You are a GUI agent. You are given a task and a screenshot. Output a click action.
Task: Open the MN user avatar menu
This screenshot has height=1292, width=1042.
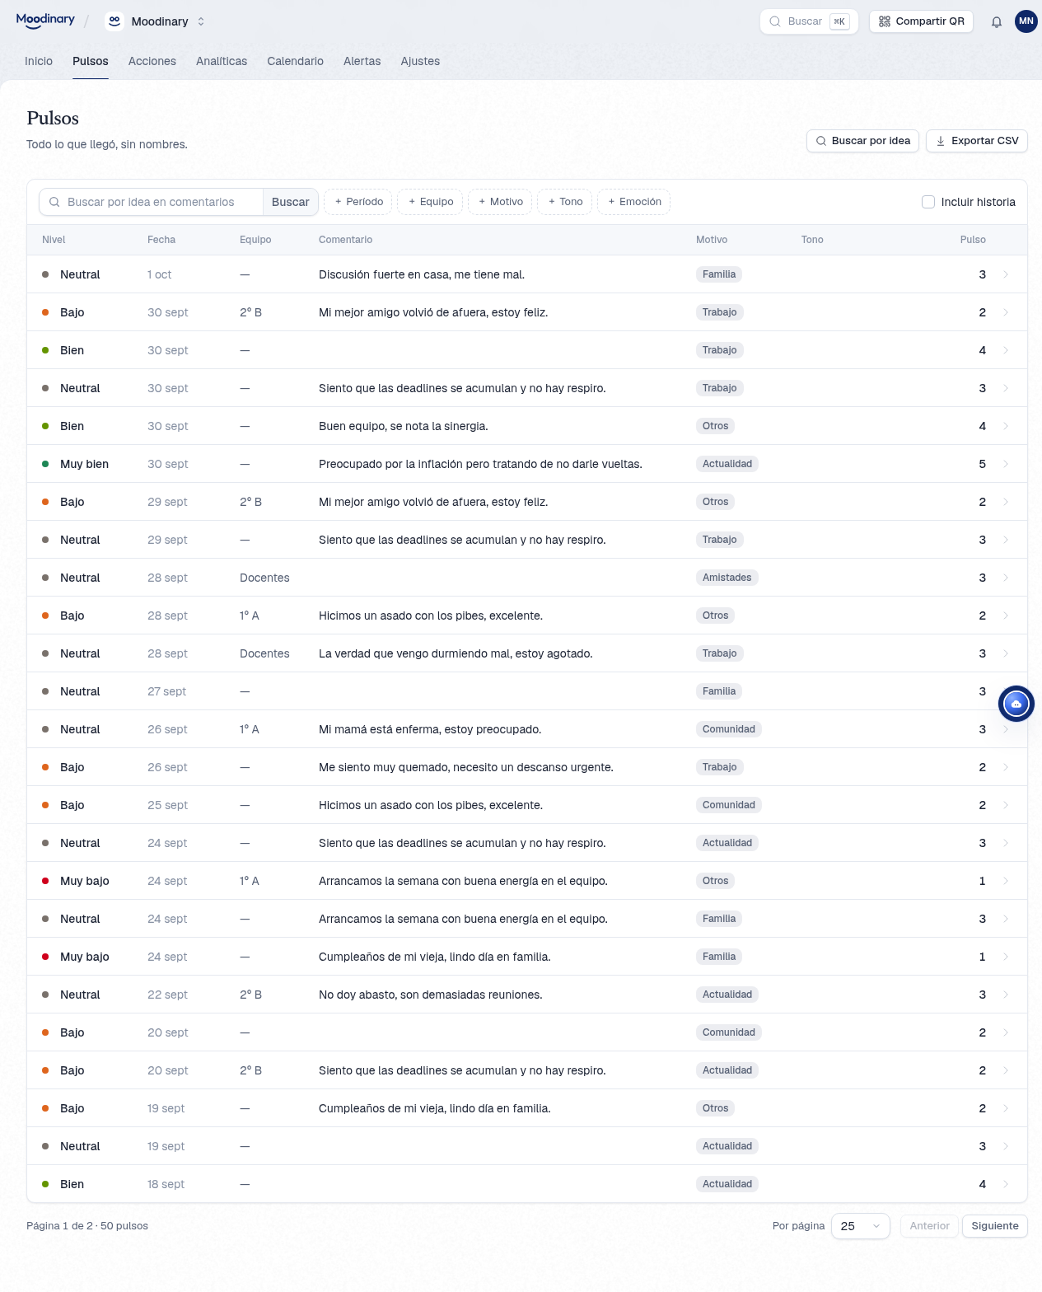click(x=1026, y=21)
